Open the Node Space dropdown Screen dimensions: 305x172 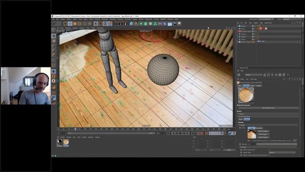[x=266, y=19]
